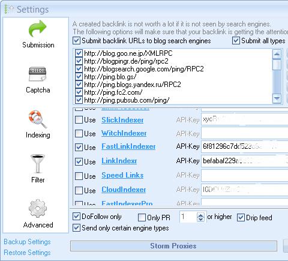Screen dimensions: 288x261
Task: Toggle Send only certain engine types
Action: pyautogui.click(x=76, y=228)
